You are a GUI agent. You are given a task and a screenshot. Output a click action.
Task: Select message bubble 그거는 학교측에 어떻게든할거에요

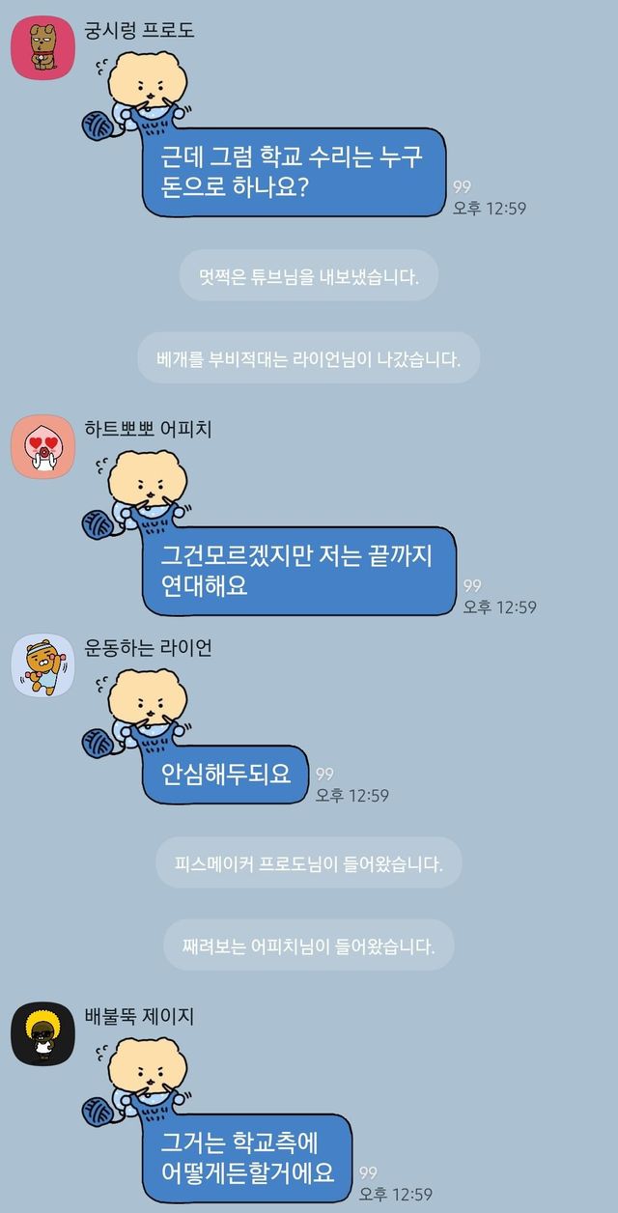point(247,1158)
